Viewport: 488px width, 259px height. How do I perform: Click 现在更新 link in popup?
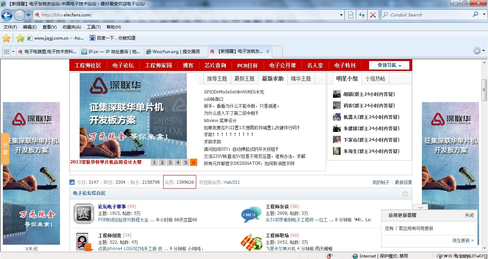(x=463, y=240)
